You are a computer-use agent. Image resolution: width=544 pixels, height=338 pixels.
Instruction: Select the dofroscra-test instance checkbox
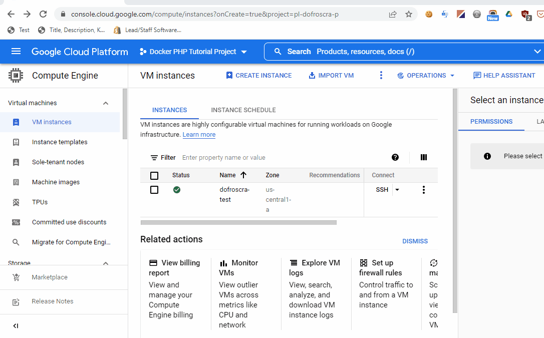[154, 190]
